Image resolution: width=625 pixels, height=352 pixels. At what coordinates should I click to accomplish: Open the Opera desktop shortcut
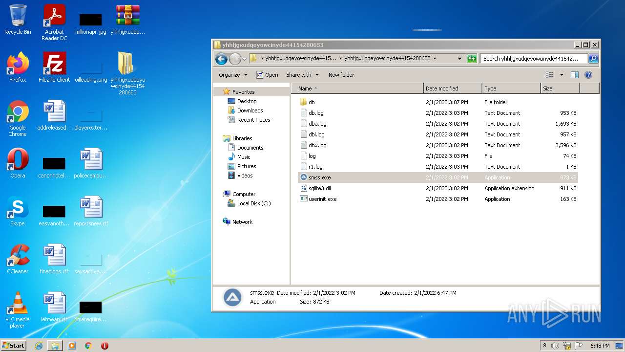[x=18, y=163]
